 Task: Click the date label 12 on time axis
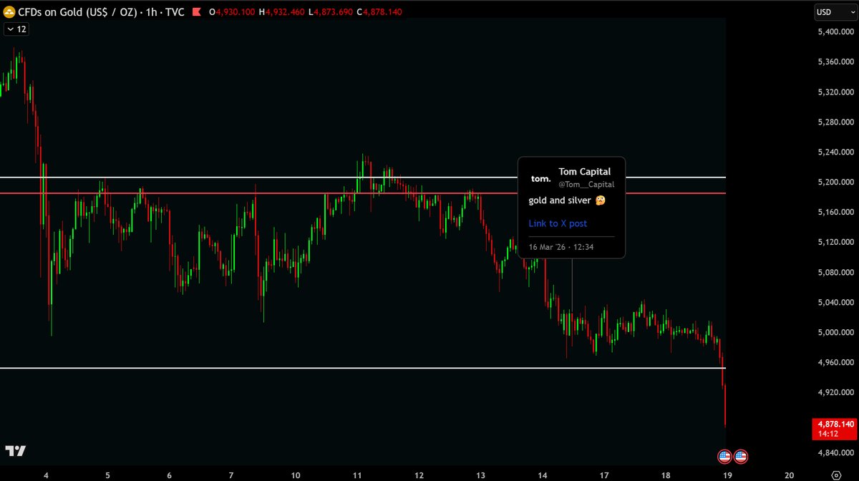pyautogui.click(x=419, y=475)
